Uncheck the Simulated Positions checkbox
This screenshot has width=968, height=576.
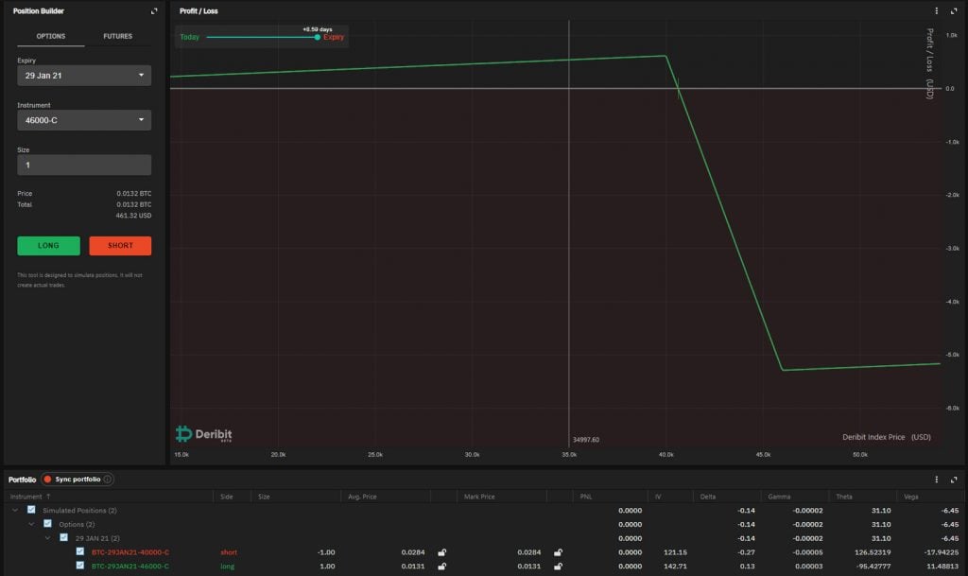31,510
